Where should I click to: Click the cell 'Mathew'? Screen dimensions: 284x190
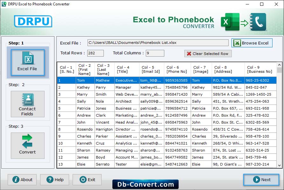coord(104,80)
